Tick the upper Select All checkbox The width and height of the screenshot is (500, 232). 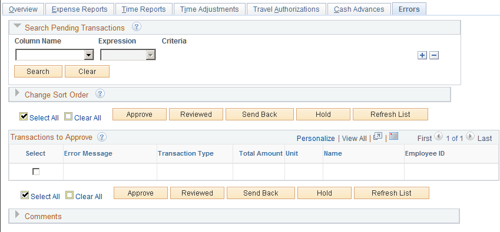click(24, 117)
